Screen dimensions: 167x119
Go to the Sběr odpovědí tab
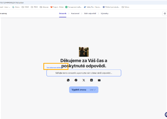[90, 13]
